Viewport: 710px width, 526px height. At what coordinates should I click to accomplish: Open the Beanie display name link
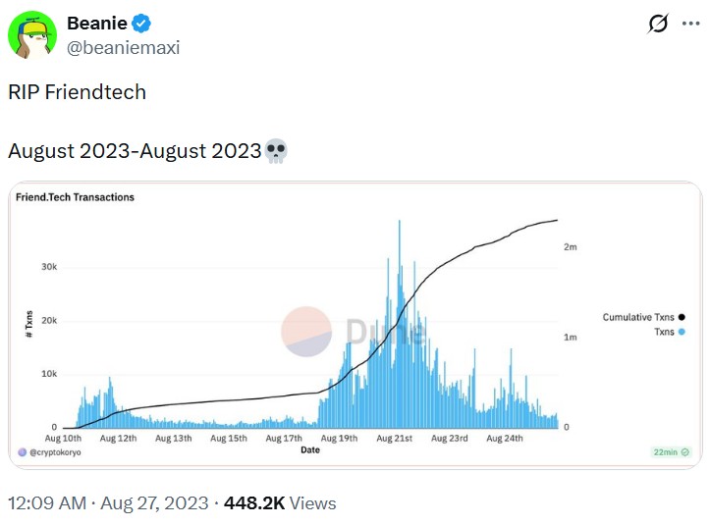pyautogui.click(x=97, y=24)
